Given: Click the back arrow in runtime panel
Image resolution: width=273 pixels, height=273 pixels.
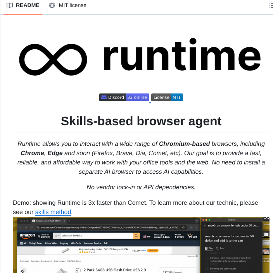Looking at the screenshot, I should [205, 225].
